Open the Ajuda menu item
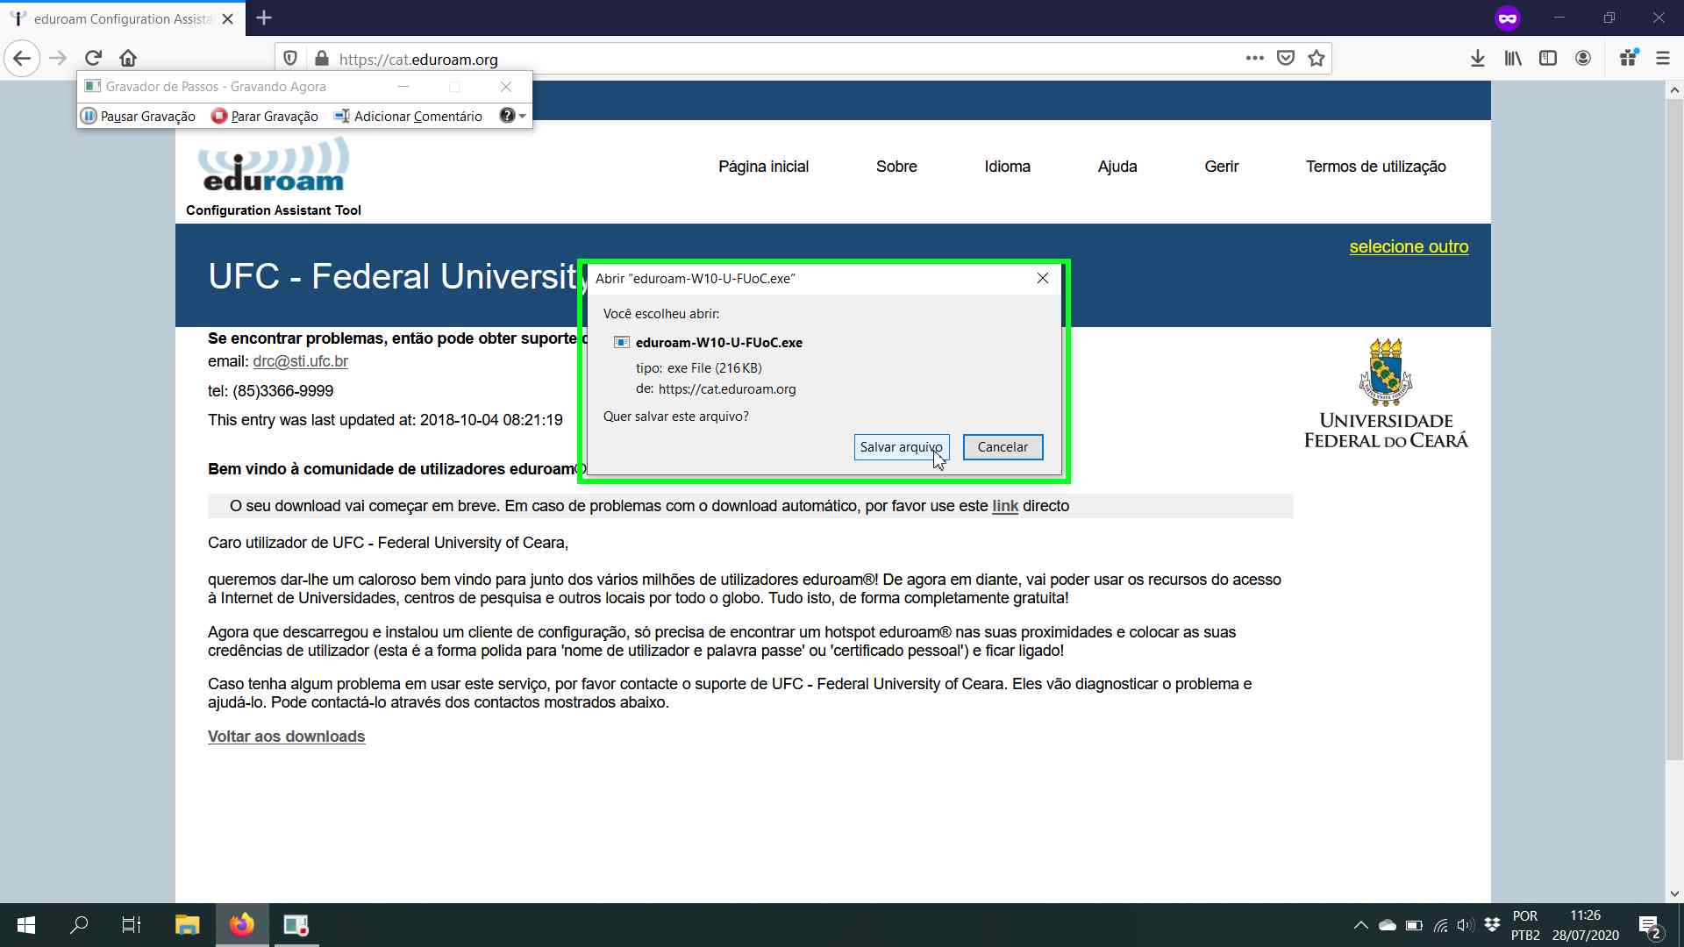 click(1117, 167)
